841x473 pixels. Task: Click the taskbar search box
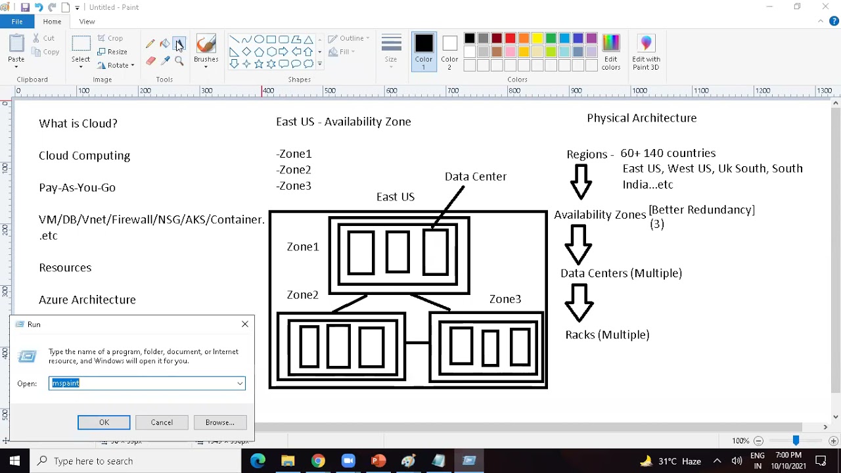[136, 461]
